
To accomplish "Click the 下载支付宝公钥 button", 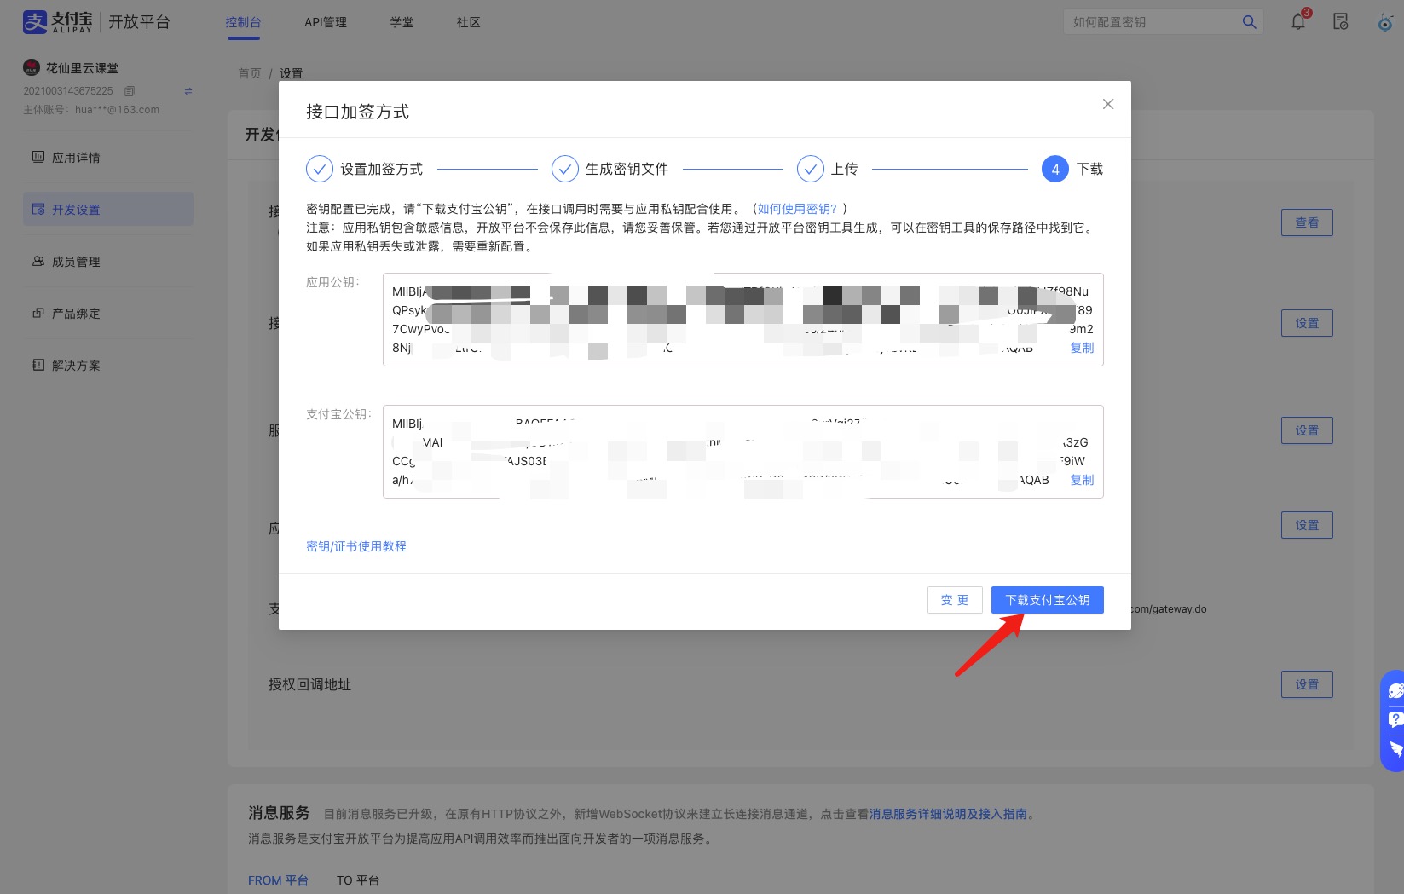I will (1048, 600).
